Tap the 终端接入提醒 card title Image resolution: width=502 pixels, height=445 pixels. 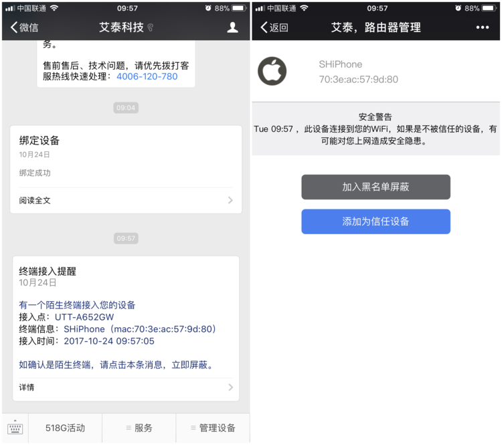48,271
